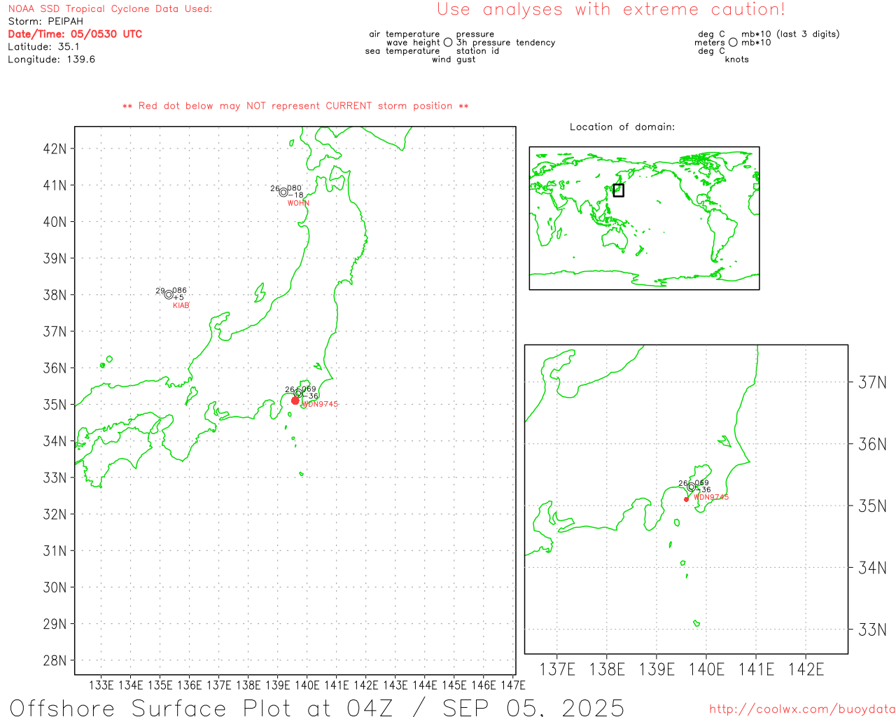
Task: Click the KIAB station circle marker
Action: (x=169, y=295)
